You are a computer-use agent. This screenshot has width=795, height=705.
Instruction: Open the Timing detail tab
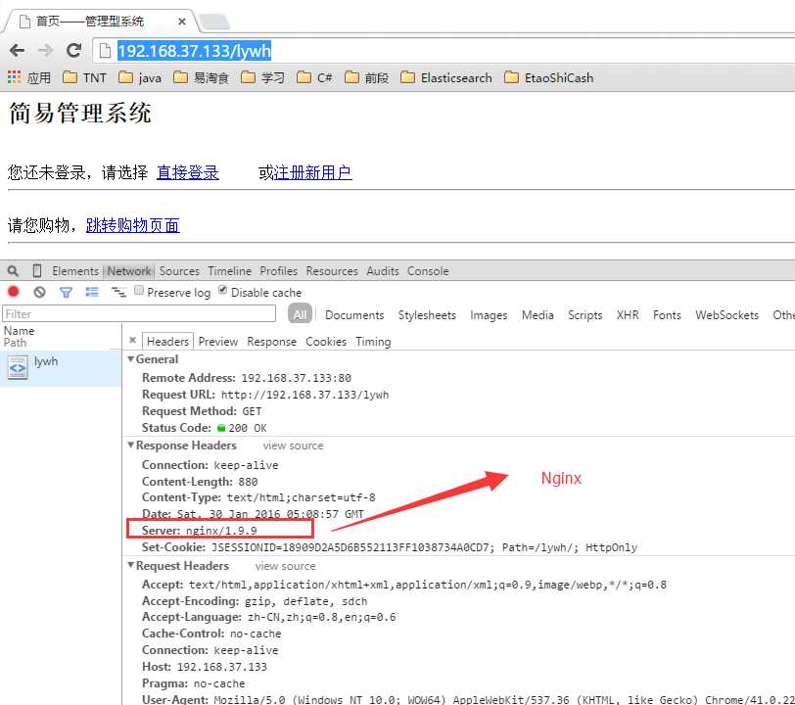coord(373,342)
